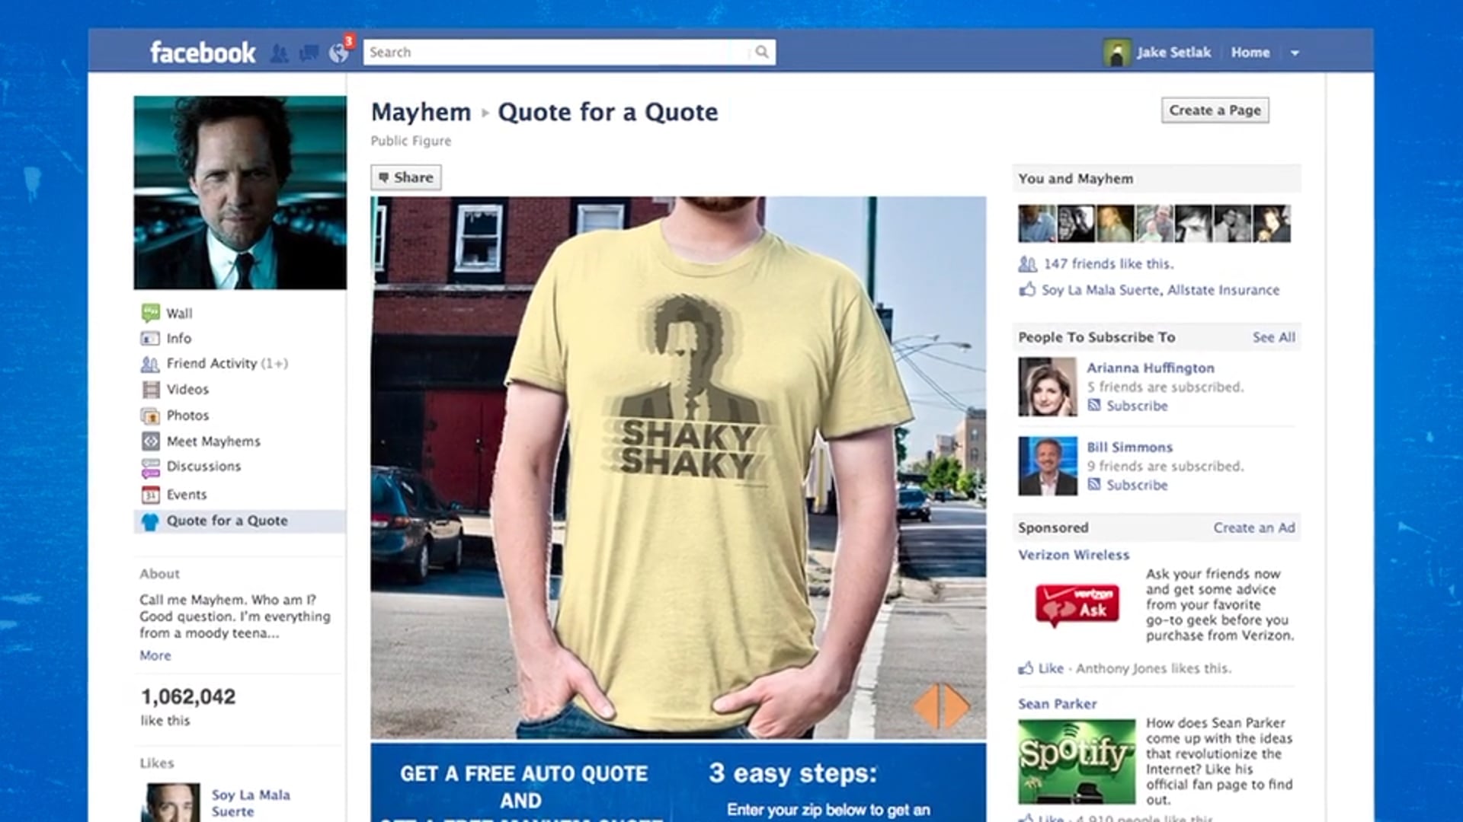
Task: Open the Friend Activity tab
Action: pyautogui.click(x=227, y=364)
